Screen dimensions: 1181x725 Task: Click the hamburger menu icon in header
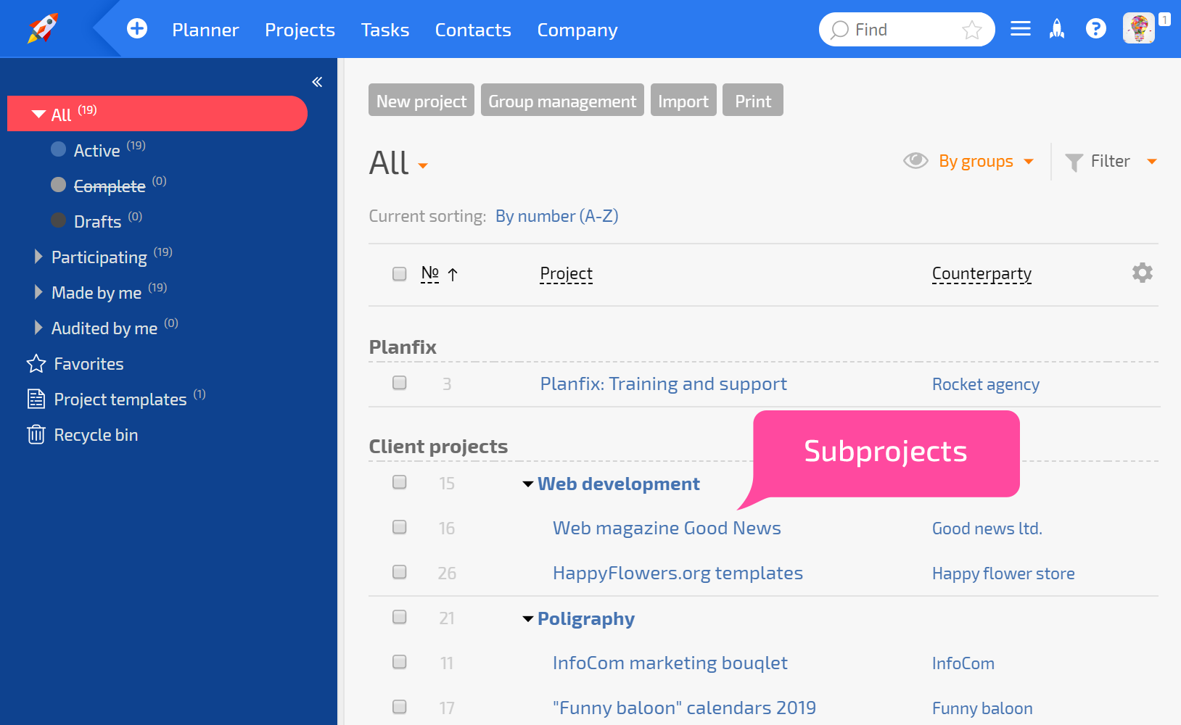pos(1021,28)
